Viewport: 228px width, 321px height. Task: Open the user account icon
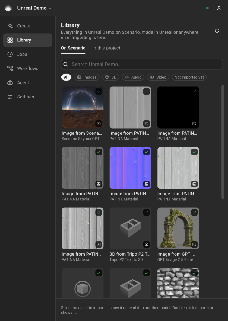coord(219,8)
